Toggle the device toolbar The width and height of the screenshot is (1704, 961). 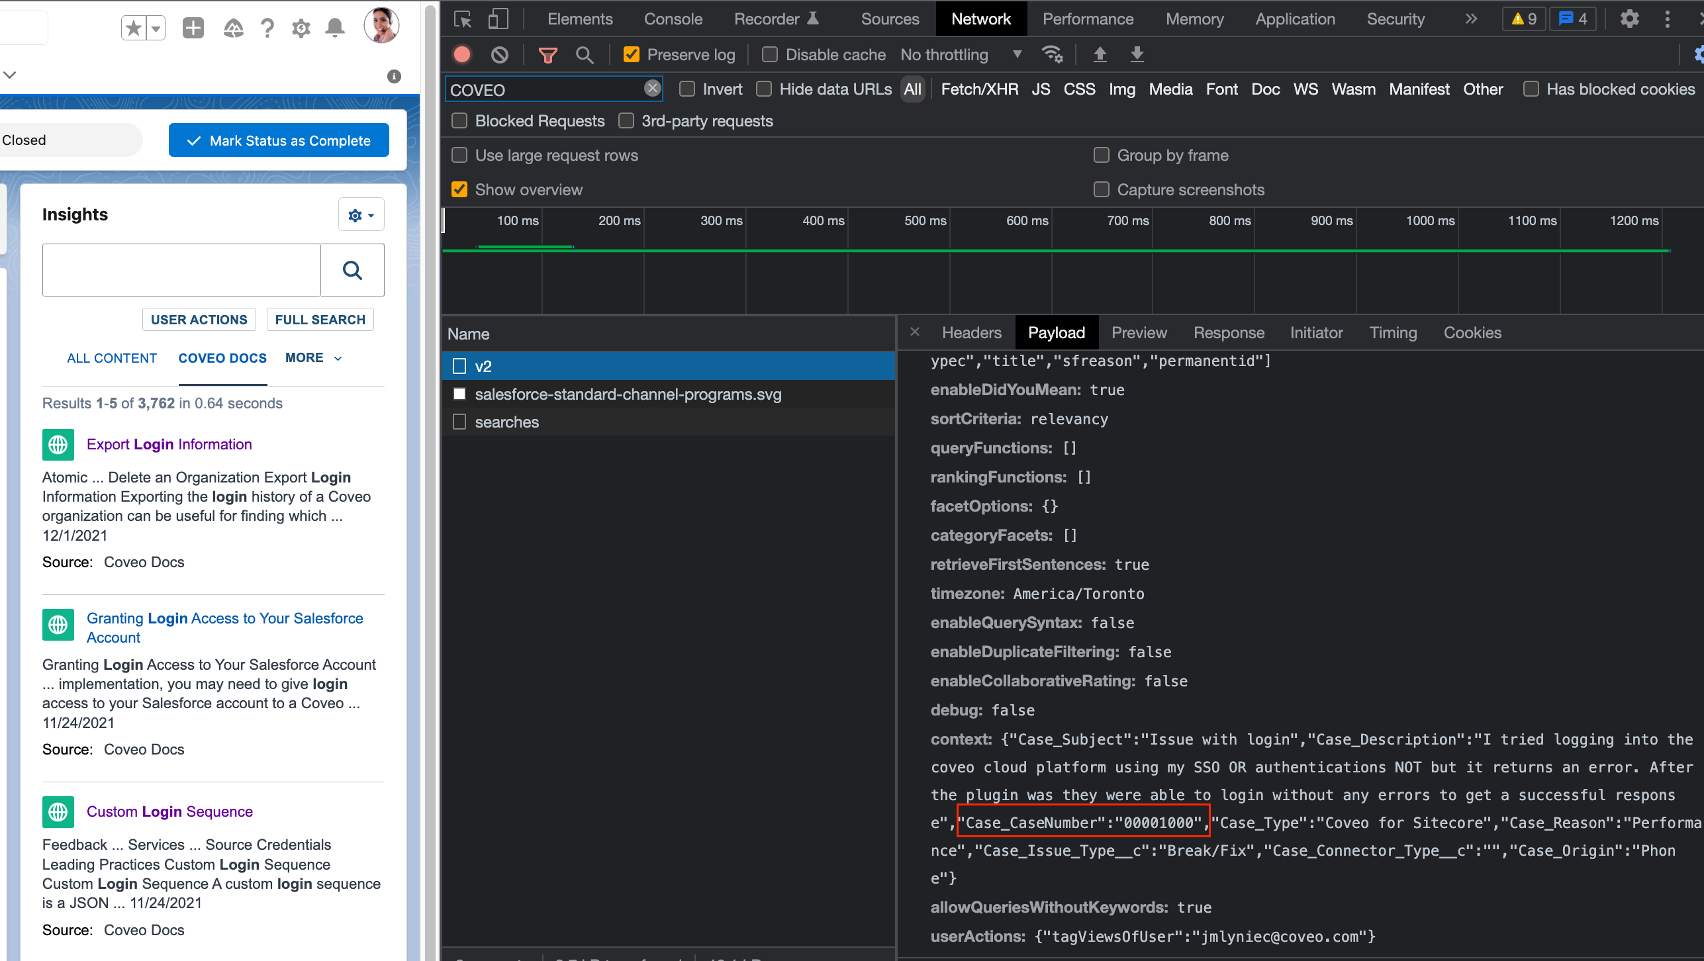coord(498,19)
